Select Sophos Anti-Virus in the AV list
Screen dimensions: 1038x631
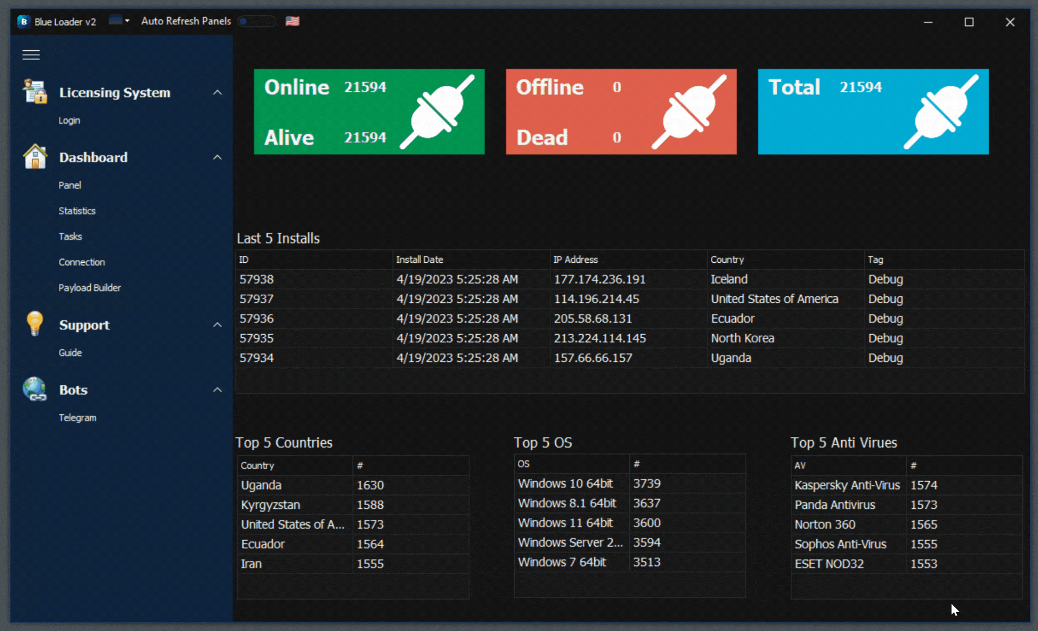907,544
